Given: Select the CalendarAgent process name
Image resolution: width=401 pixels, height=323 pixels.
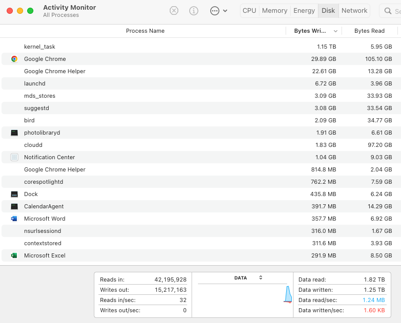Looking at the screenshot, I should point(44,206).
